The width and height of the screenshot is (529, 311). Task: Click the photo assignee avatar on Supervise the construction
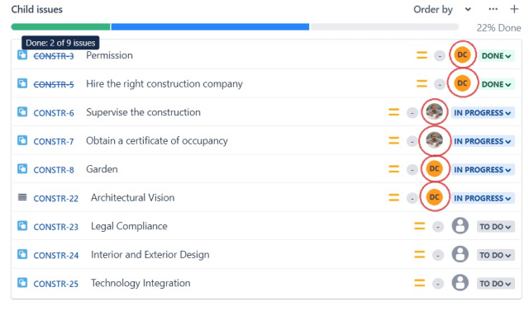point(435,111)
